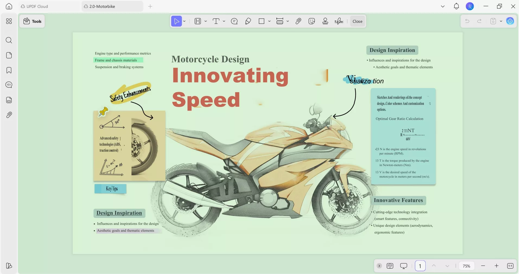Click the page number input field
This screenshot has height=274, width=519.
pyautogui.click(x=420, y=266)
